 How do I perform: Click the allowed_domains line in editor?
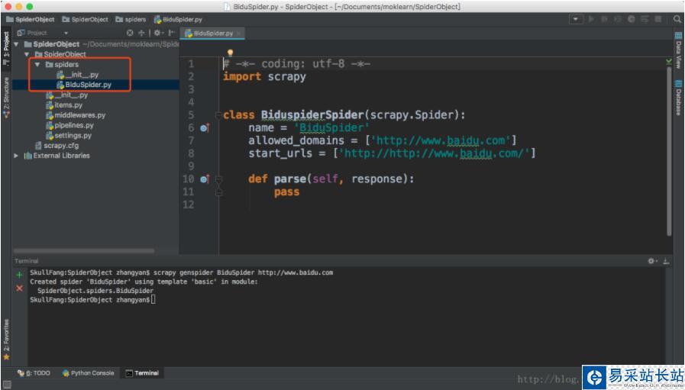coord(383,140)
